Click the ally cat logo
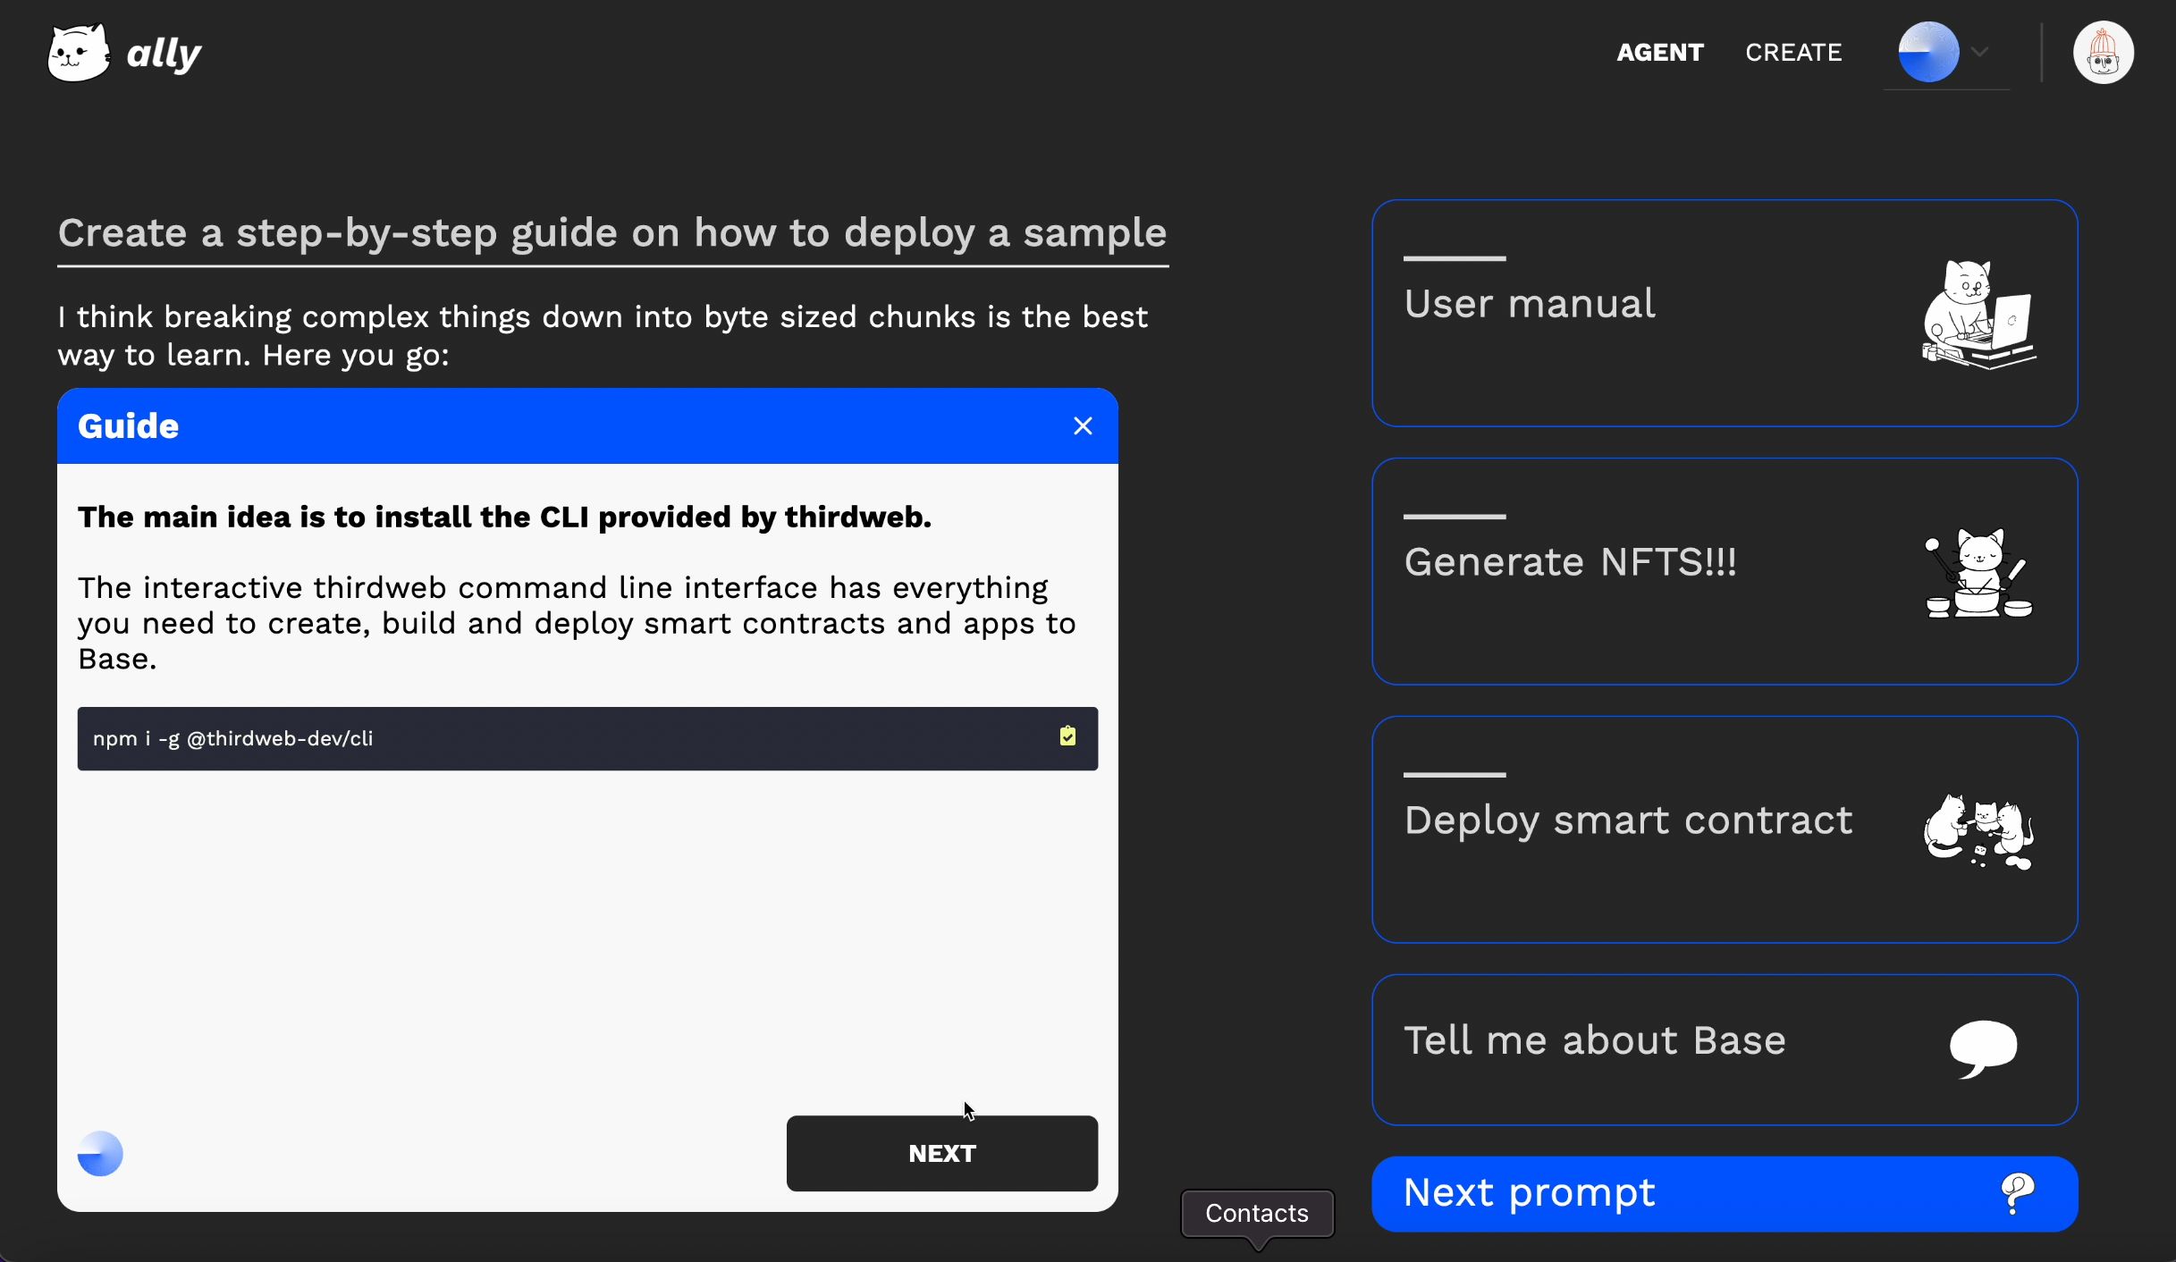This screenshot has width=2176, height=1262. 80,53
